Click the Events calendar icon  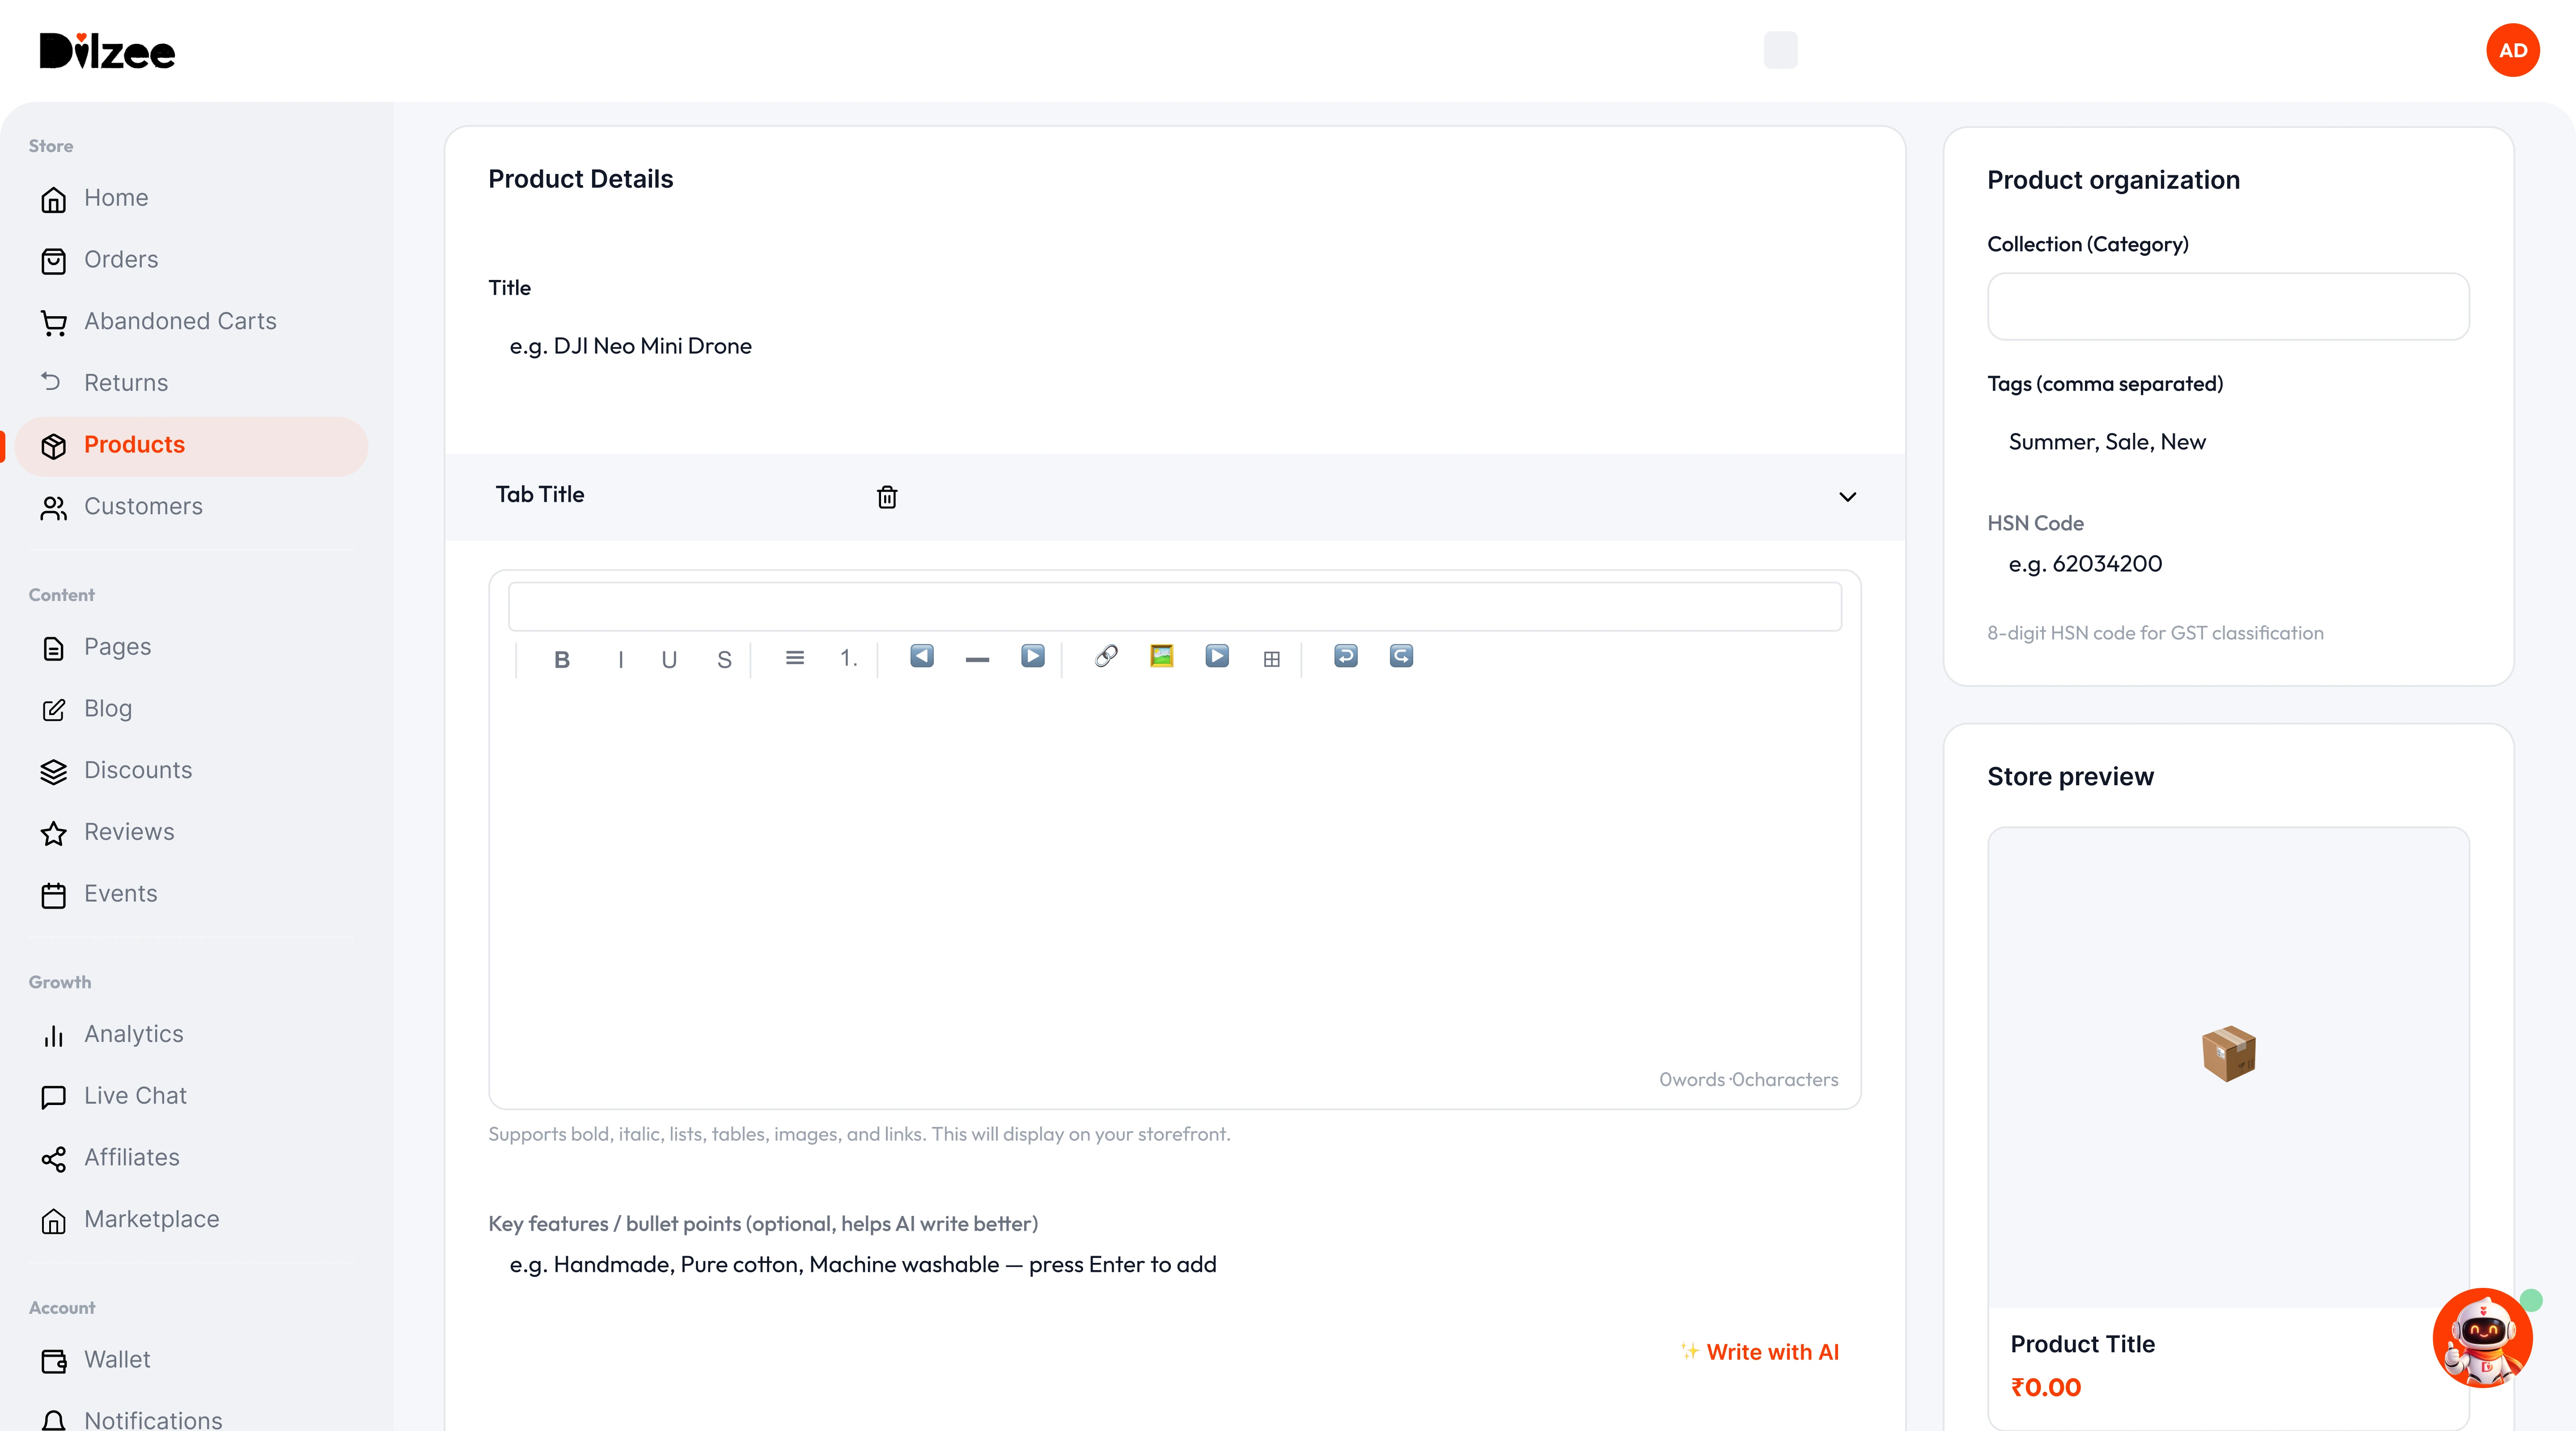click(54, 896)
